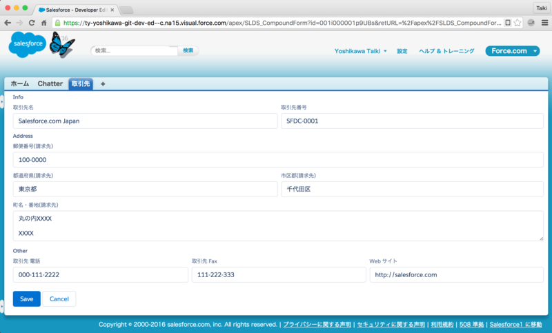The width and height of the screenshot is (552, 333).
Task: Click the reader page icon in address bar
Action: pyautogui.click(x=508, y=23)
